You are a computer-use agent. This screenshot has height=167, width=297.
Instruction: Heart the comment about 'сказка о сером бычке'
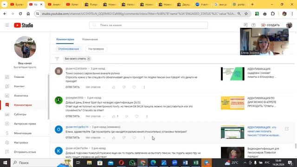coord(134,87)
